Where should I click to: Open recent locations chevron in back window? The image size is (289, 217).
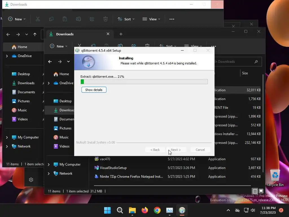[x=27, y=34]
